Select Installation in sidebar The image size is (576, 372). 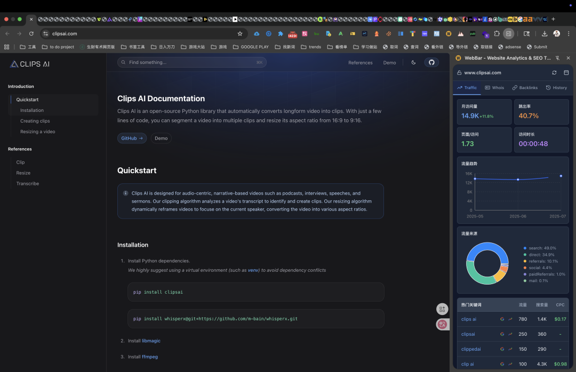coord(32,110)
